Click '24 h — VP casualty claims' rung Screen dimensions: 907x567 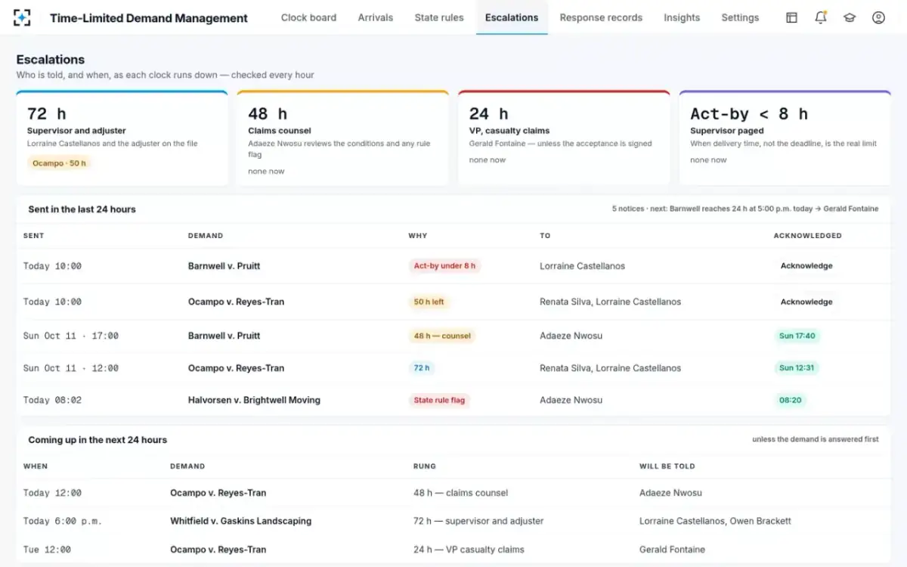click(x=469, y=550)
